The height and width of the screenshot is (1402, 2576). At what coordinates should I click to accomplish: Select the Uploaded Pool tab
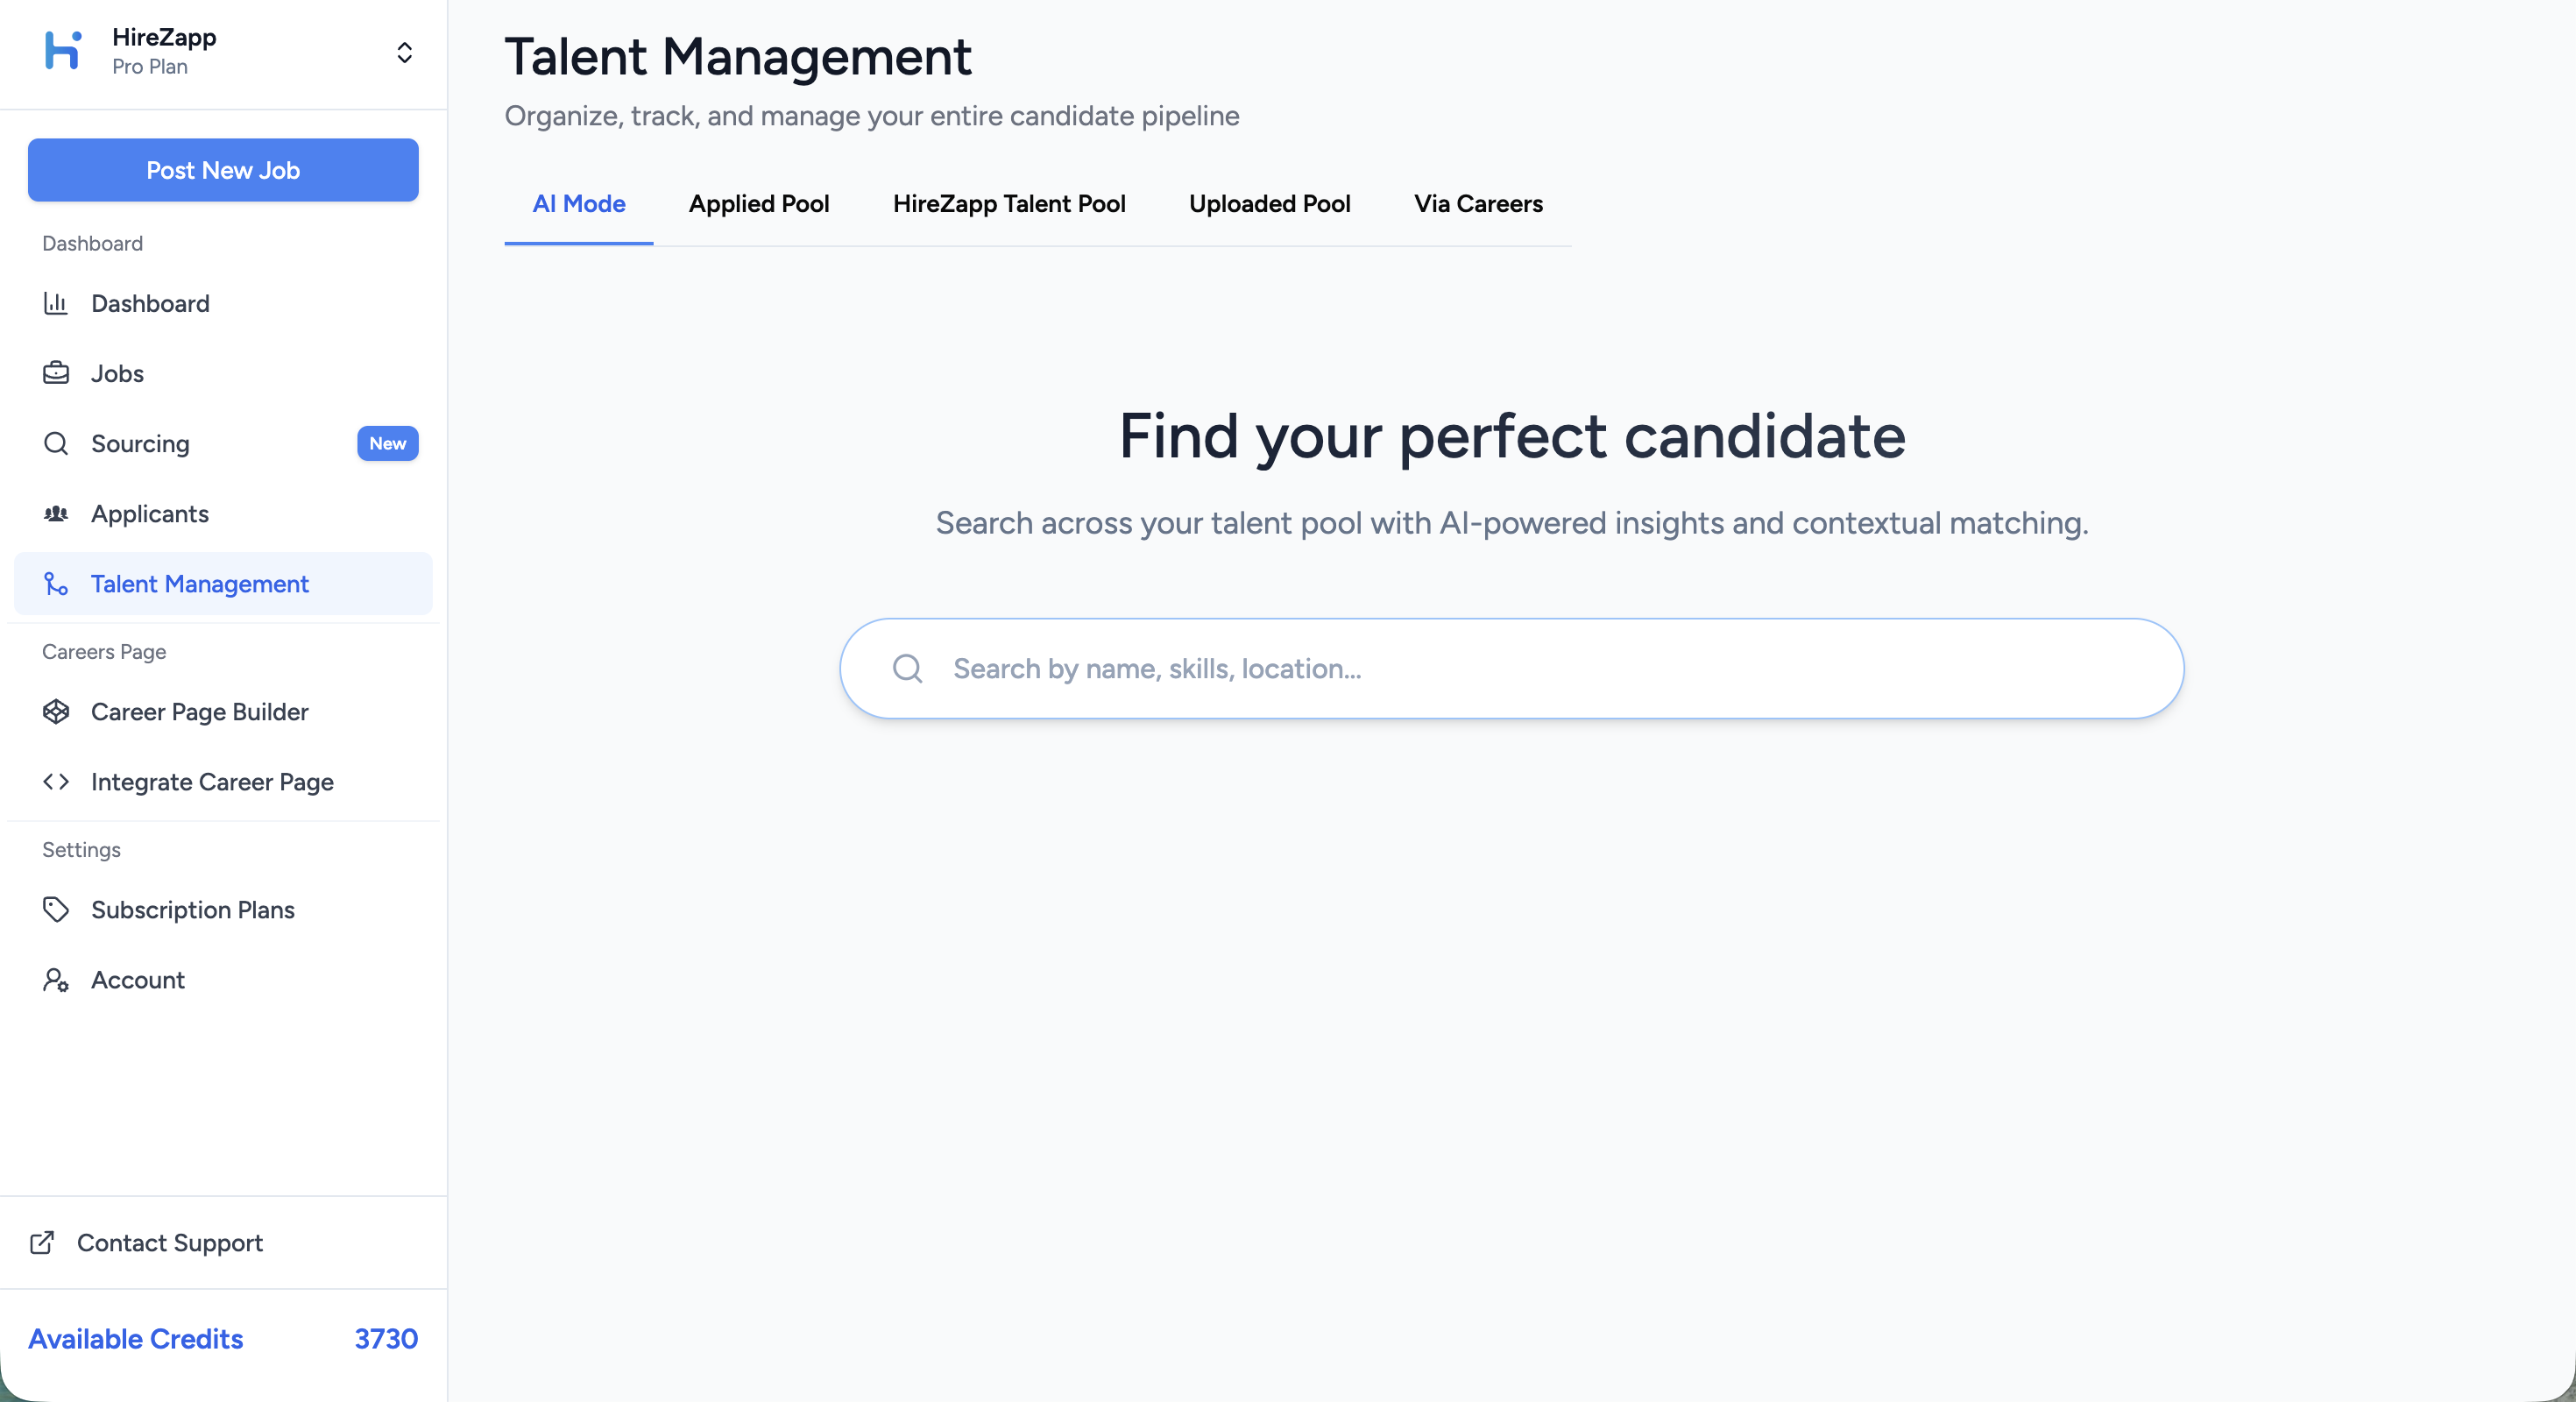[1269, 204]
